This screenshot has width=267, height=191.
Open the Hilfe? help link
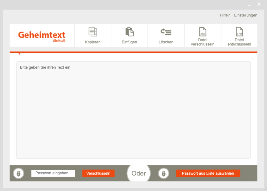point(225,15)
